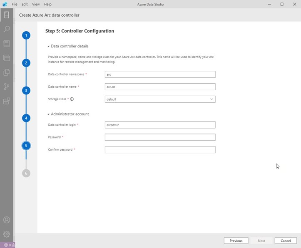Click the Confirm password label

point(60,150)
